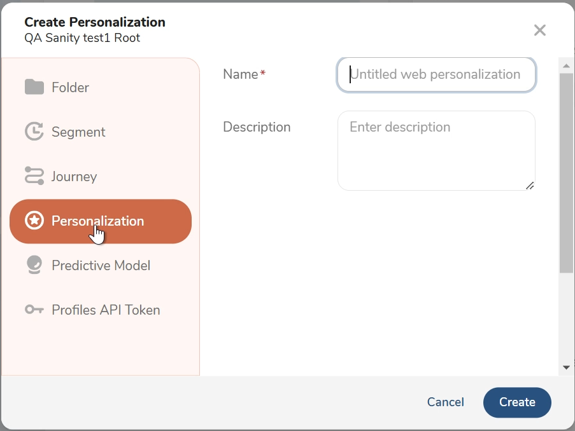Click the description box resize handle
575x431 pixels.
click(x=530, y=185)
